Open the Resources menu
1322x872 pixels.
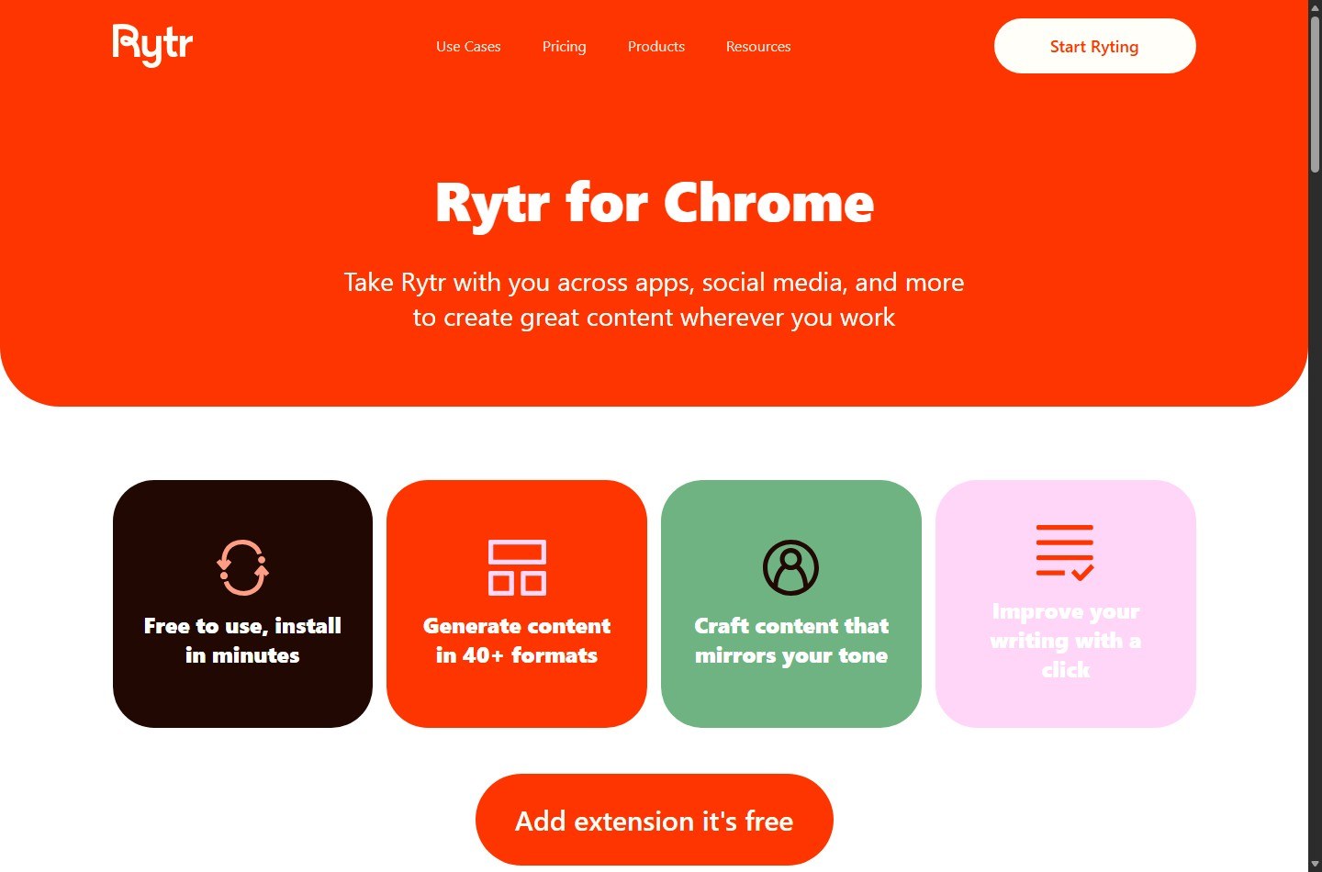click(758, 46)
